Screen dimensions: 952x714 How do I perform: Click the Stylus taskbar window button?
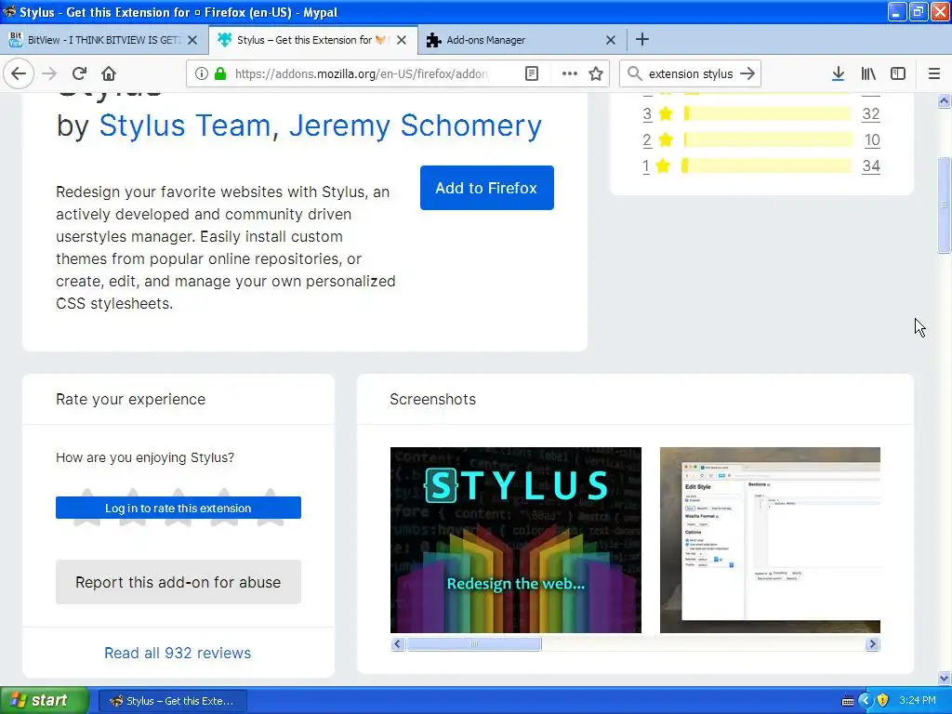pos(172,701)
